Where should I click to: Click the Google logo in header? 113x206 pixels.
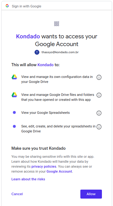tap(7, 6)
